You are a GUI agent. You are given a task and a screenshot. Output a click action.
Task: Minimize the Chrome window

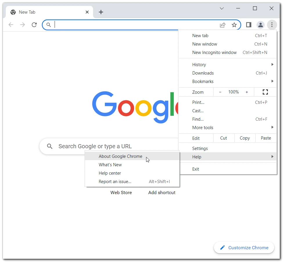[x=238, y=8]
